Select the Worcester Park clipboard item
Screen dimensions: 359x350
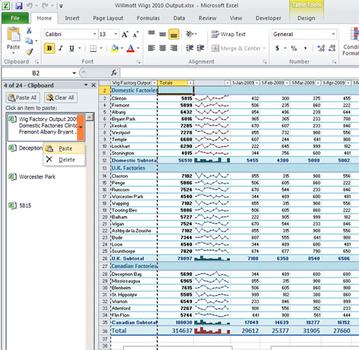[x=37, y=177]
